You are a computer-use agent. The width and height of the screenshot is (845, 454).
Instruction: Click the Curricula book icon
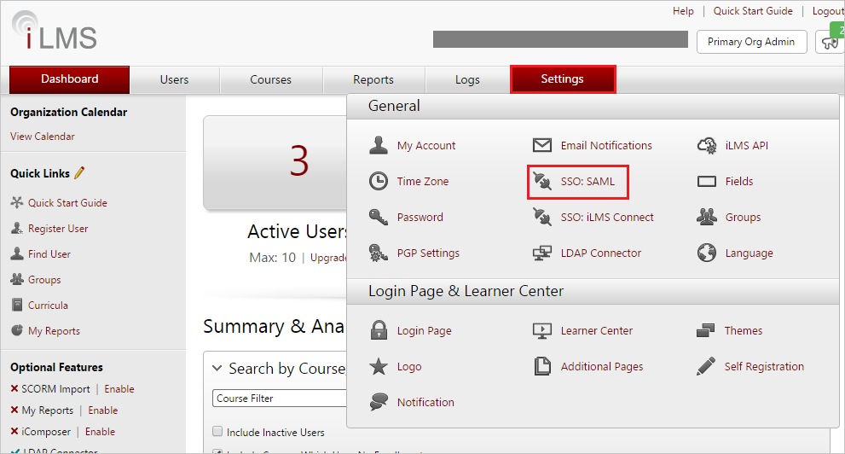tap(17, 305)
